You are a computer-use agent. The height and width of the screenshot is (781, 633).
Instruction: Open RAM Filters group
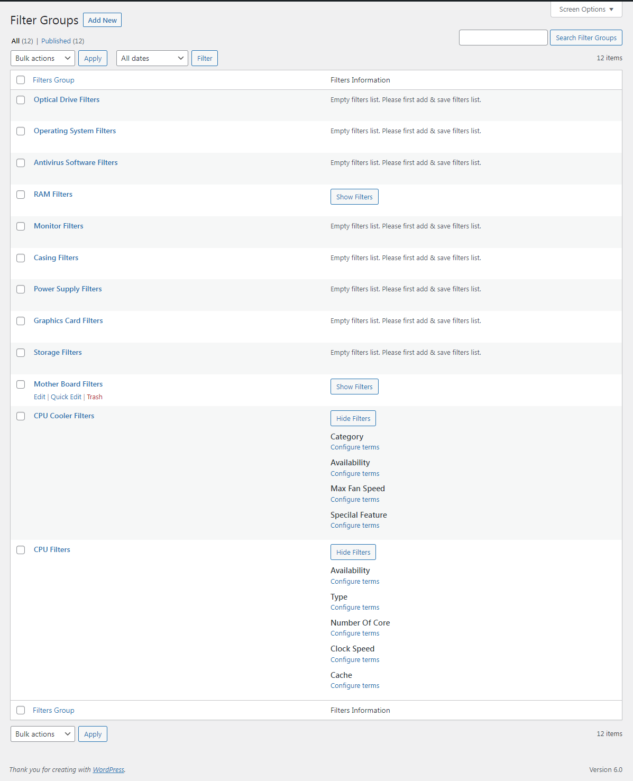[x=53, y=194]
